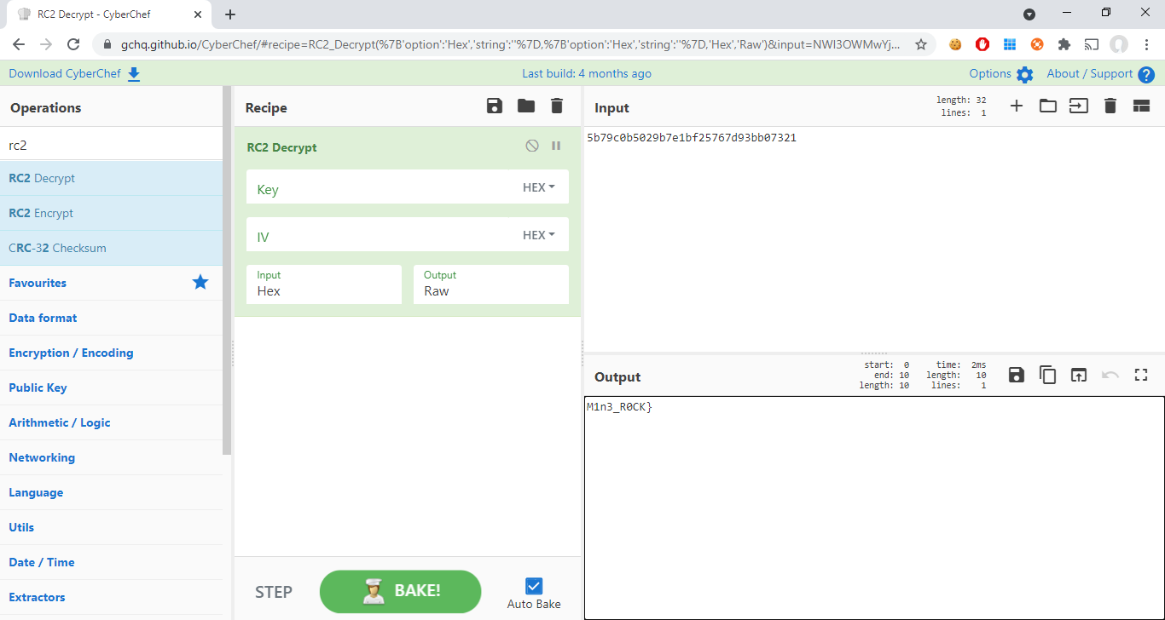
Task: Open the IV format HEX dropdown
Action: click(539, 235)
